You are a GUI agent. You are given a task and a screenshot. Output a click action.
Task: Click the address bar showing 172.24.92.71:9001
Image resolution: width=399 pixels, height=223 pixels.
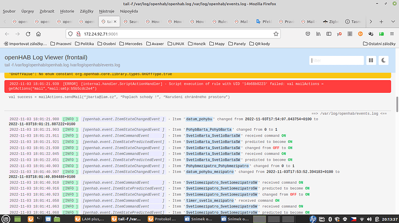[x=173, y=34]
